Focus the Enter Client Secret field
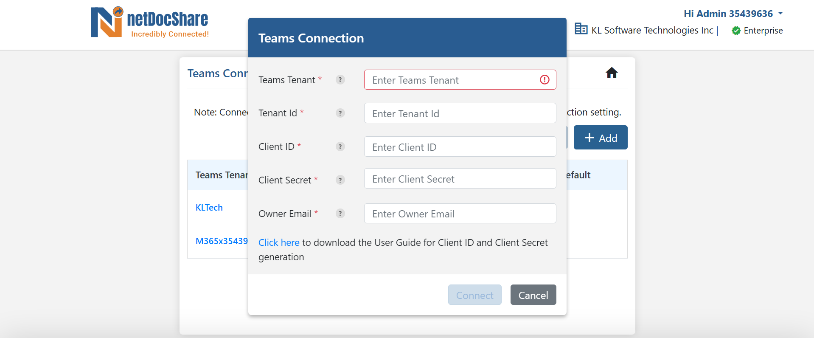This screenshot has height=338, width=814. click(x=460, y=178)
